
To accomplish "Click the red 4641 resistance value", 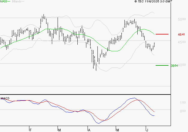I will click(181, 34).
